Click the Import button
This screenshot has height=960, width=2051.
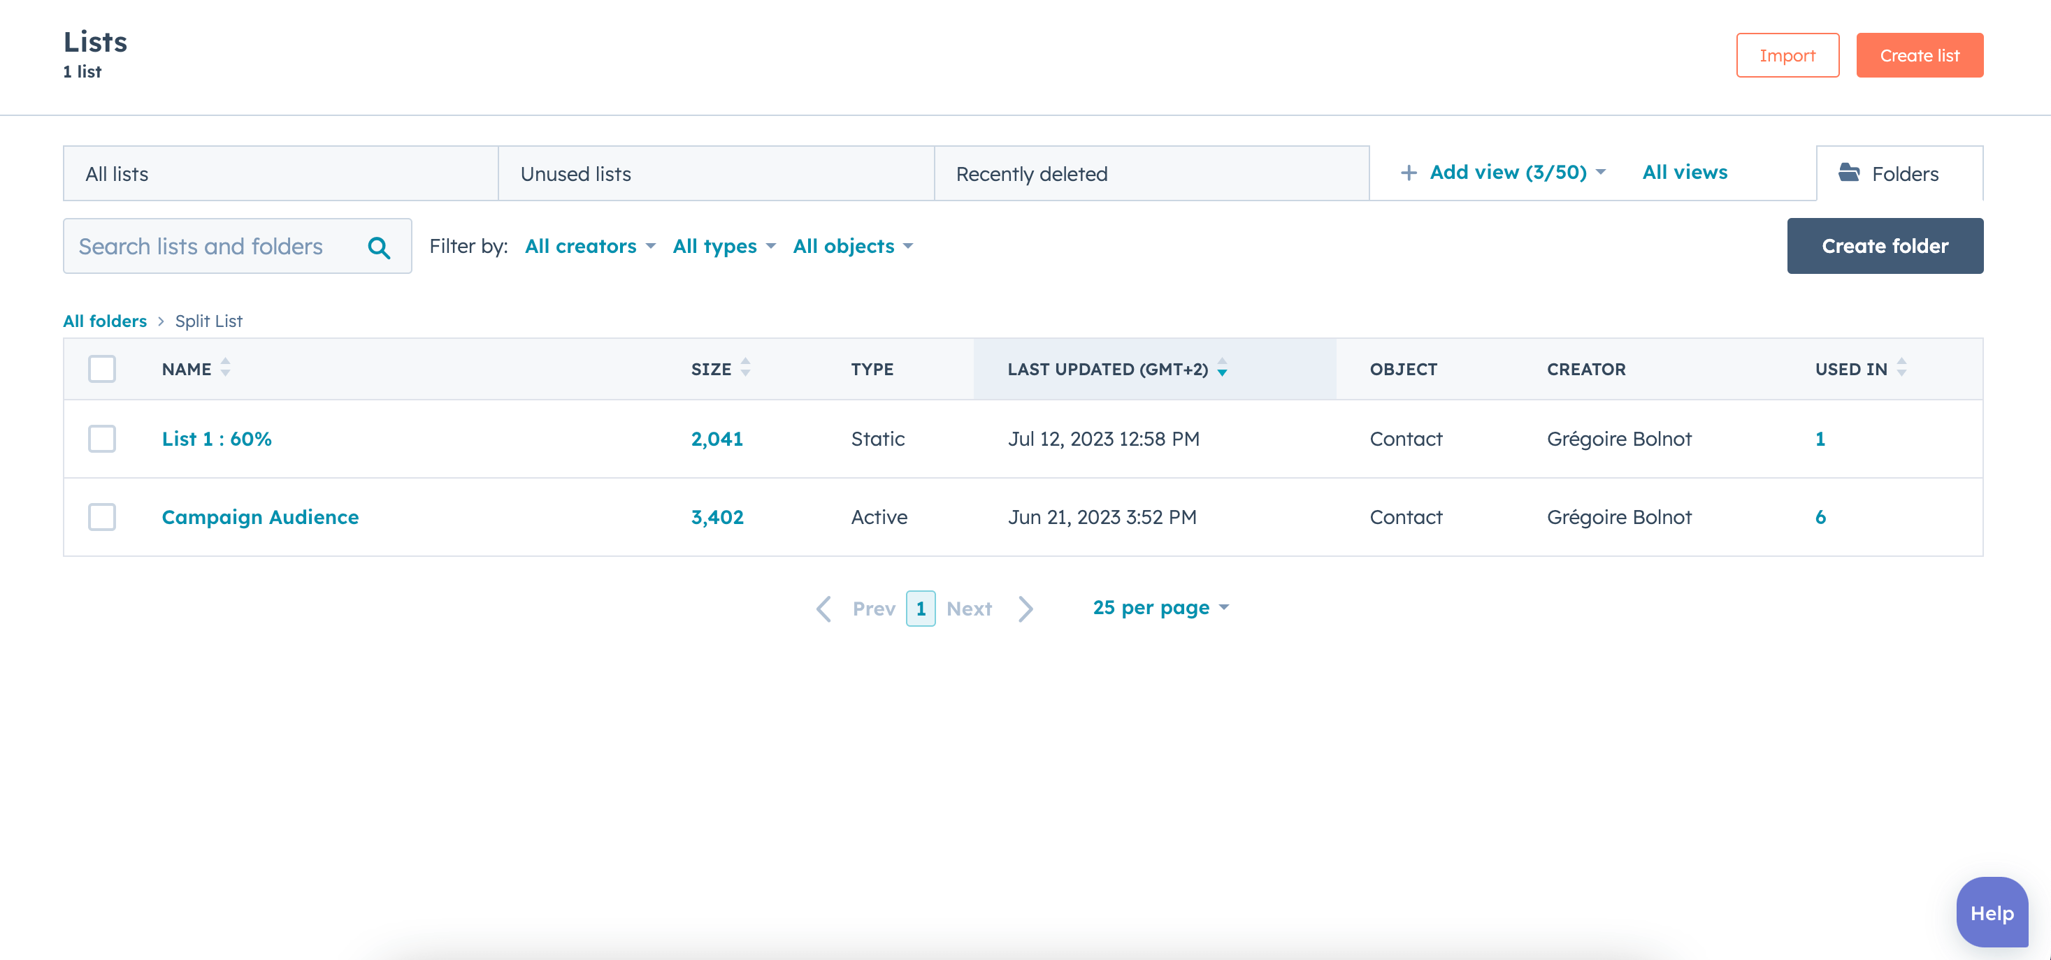(x=1787, y=55)
